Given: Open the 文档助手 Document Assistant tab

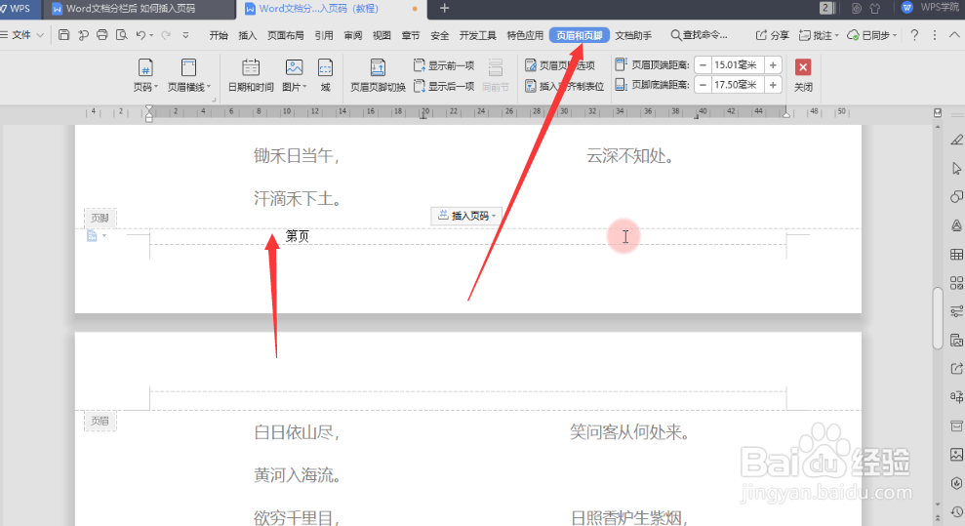Looking at the screenshot, I should (x=633, y=36).
